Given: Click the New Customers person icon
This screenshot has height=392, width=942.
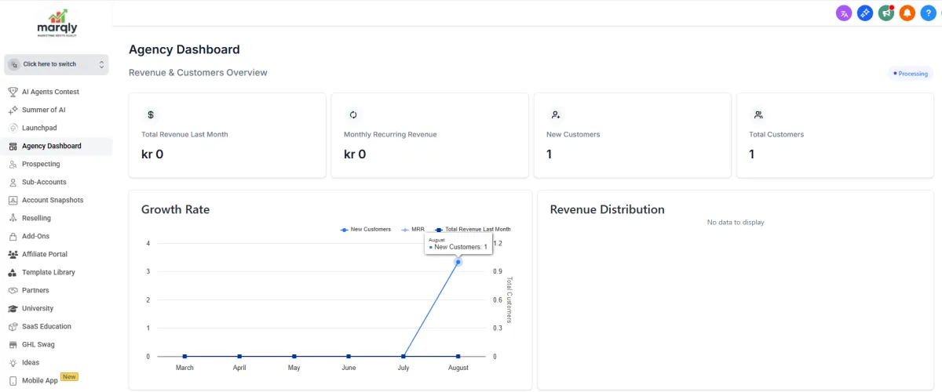Looking at the screenshot, I should [556, 114].
